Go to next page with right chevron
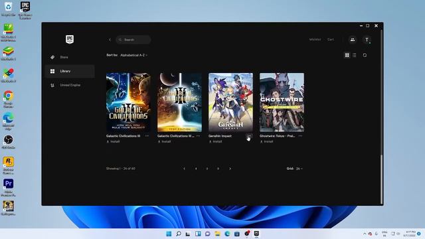Image resolution: width=425 pixels, height=239 pixels. tap(230, 169)
